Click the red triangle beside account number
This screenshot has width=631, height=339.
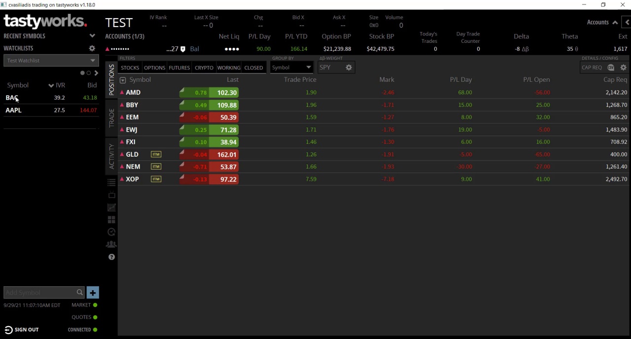tap(107, 49)
